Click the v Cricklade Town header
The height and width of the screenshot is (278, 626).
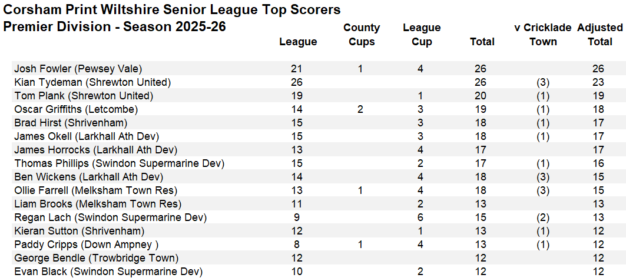[543, 35]
